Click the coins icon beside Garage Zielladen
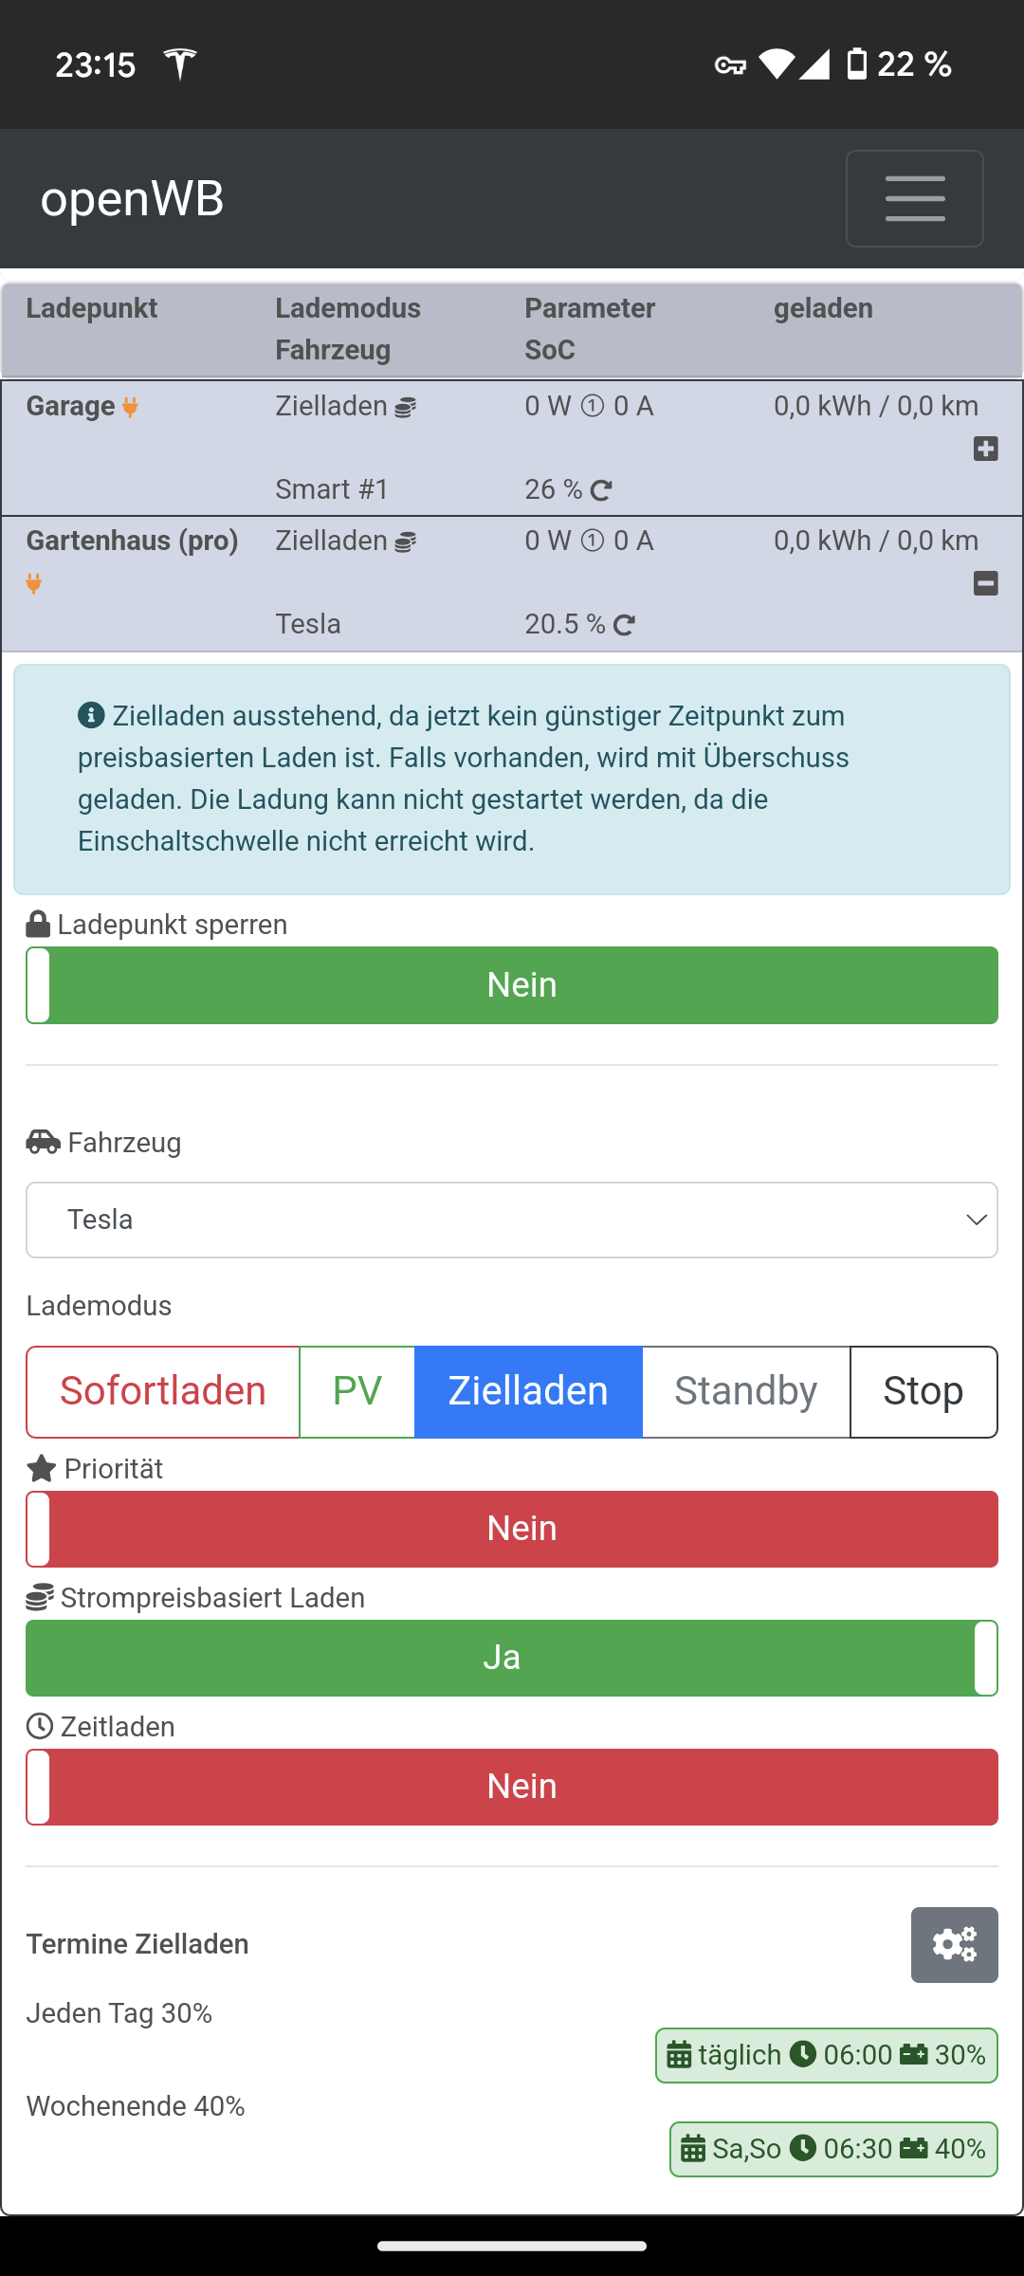The height and width of the screenshot is (2276, 1024). 406,408
